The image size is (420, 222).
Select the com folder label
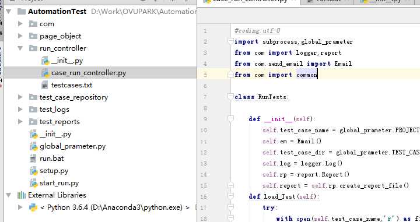coord(47,24)
